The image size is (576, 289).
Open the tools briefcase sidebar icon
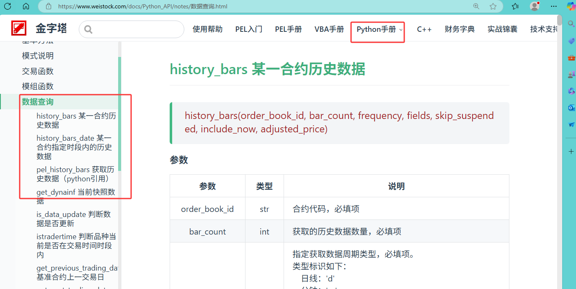[x=571, y=58]
